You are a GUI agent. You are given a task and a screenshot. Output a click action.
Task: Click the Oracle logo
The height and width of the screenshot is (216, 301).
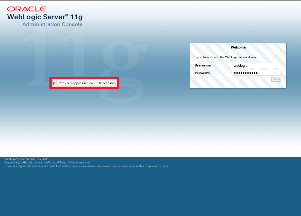pos(26,8)
